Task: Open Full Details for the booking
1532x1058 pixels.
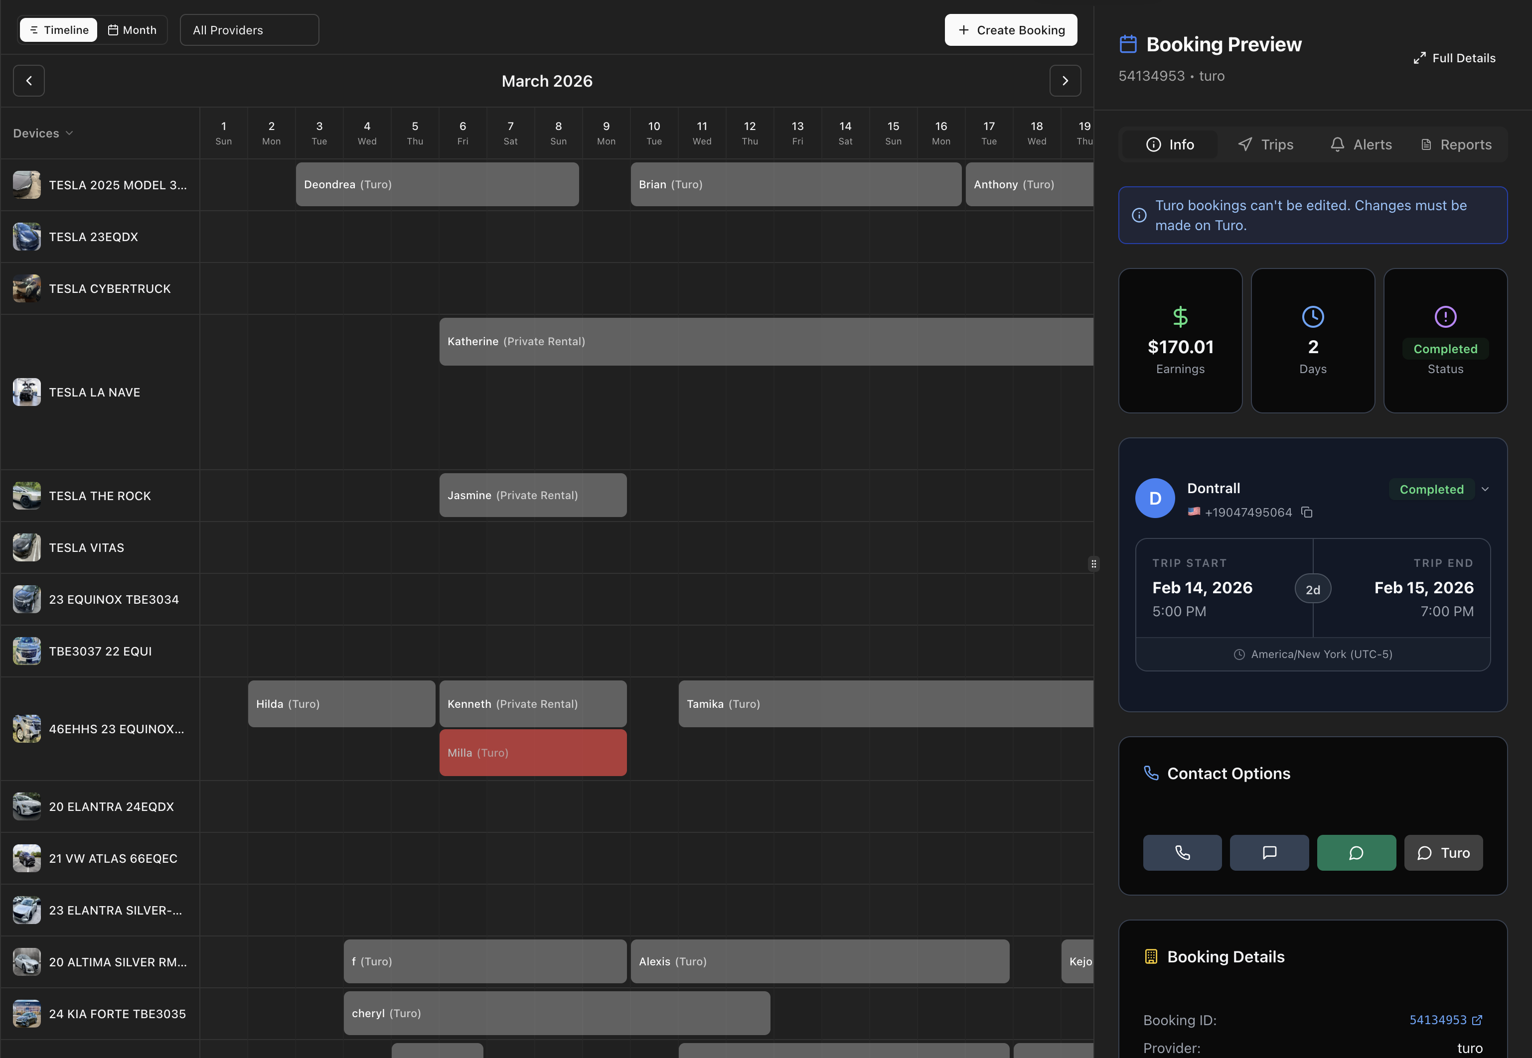Action: pos(1454,58)
